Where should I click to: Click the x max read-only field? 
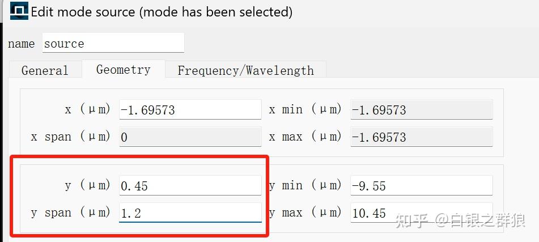pos(421,137)
